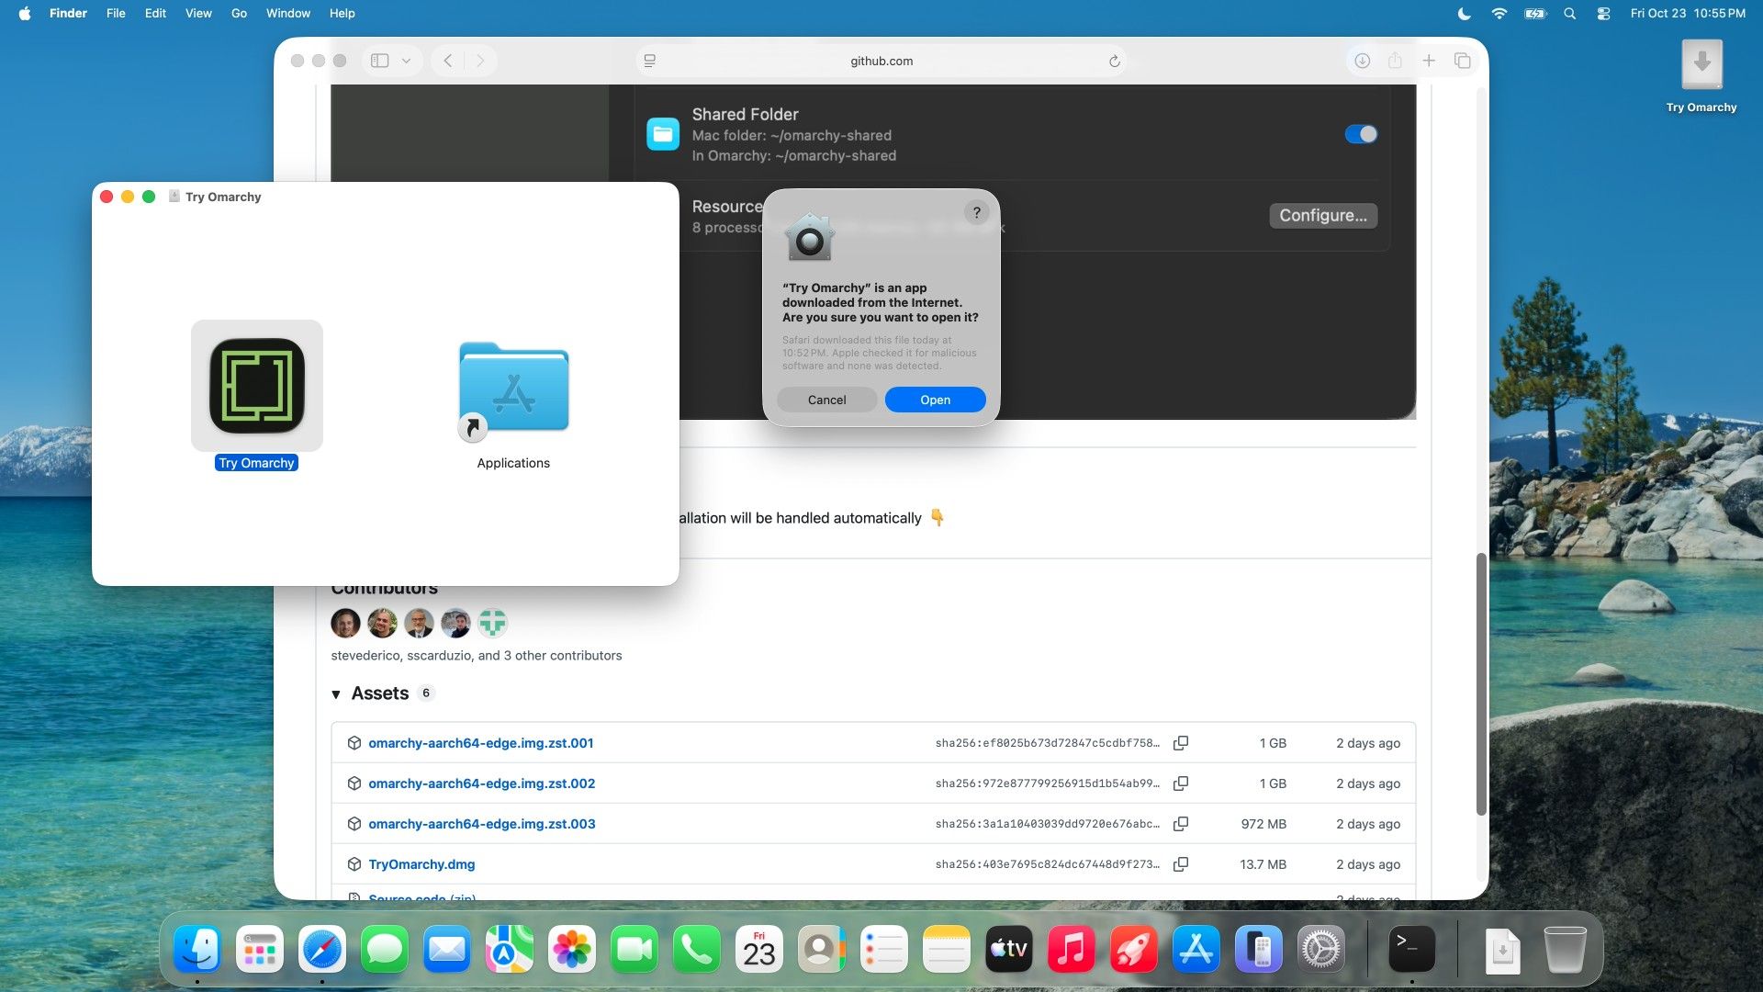Open new tab in Safari
Screen dimensions: 1763x992
[1429, 61]
